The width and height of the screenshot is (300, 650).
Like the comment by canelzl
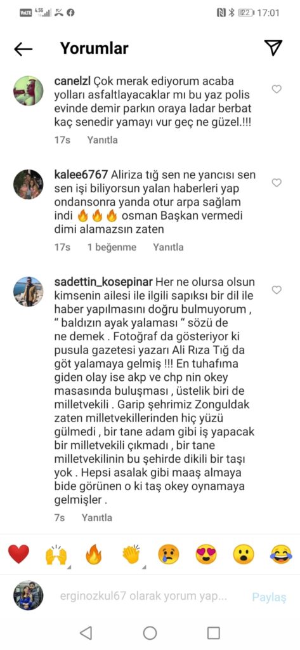pos(277,89)
